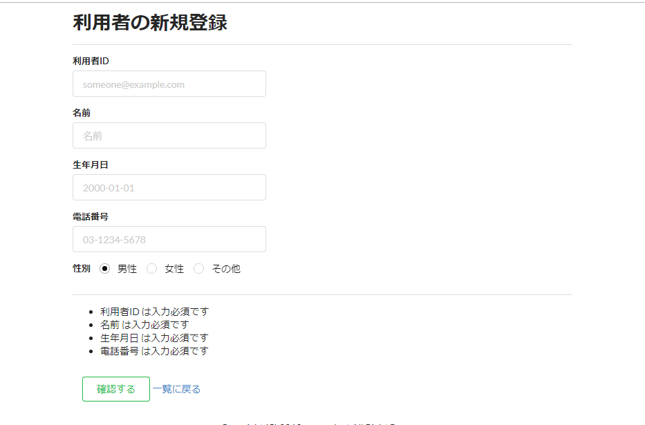Click the 性別 label text
The height and width of the screenshot is (425, 645).
[82, 268]
